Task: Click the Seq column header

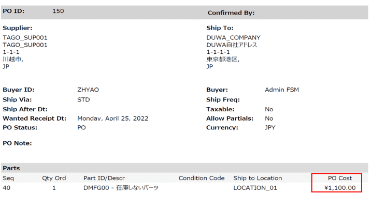Action: pos(8,178)
